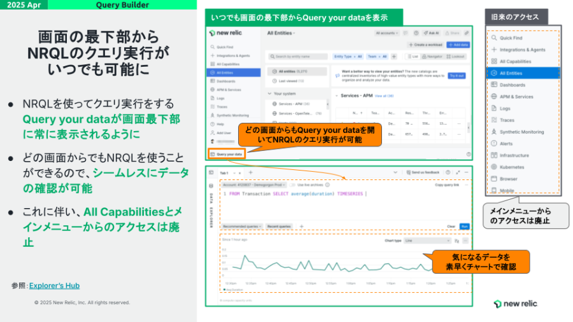Clear the query with the Clear button
The image size is (573, 322).
[x=451, y=227]
